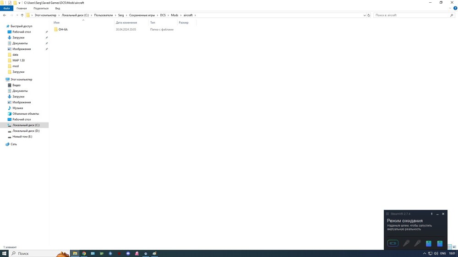Go back to the previous folder
Screen dimensions: 458x257
(x=5, y=15)
